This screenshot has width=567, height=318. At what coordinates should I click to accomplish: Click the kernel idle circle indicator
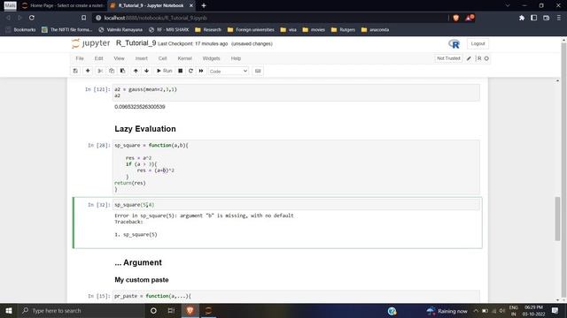[x=486, y=58]
